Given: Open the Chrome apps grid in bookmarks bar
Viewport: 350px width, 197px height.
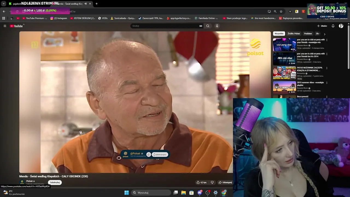Looking at the screenshot, I should click(4, 18).
